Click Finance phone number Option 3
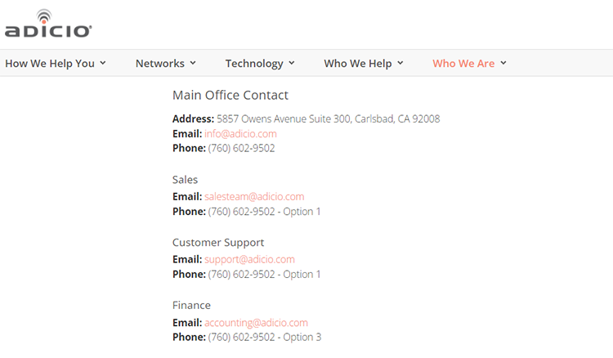Screen dimensions: 613x358 264,337
